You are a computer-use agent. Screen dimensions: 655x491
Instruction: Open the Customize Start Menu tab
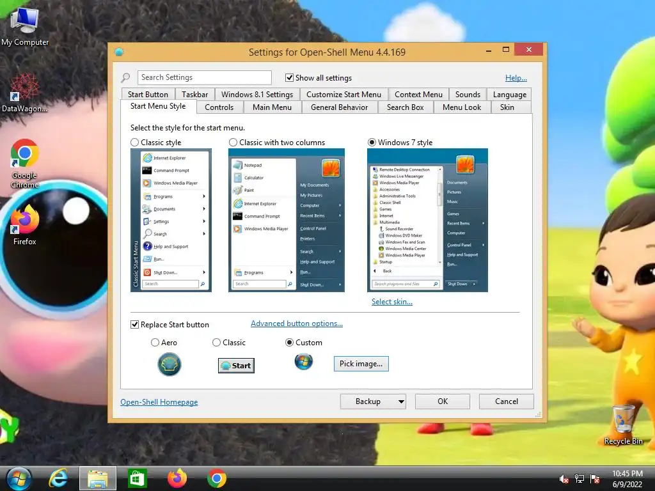(343, 95)
